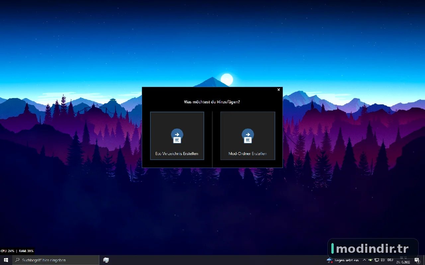Click the Mod-Ordner Erstellen tile
Viewport: 425px width, 265px height.
tap(248, 136)
